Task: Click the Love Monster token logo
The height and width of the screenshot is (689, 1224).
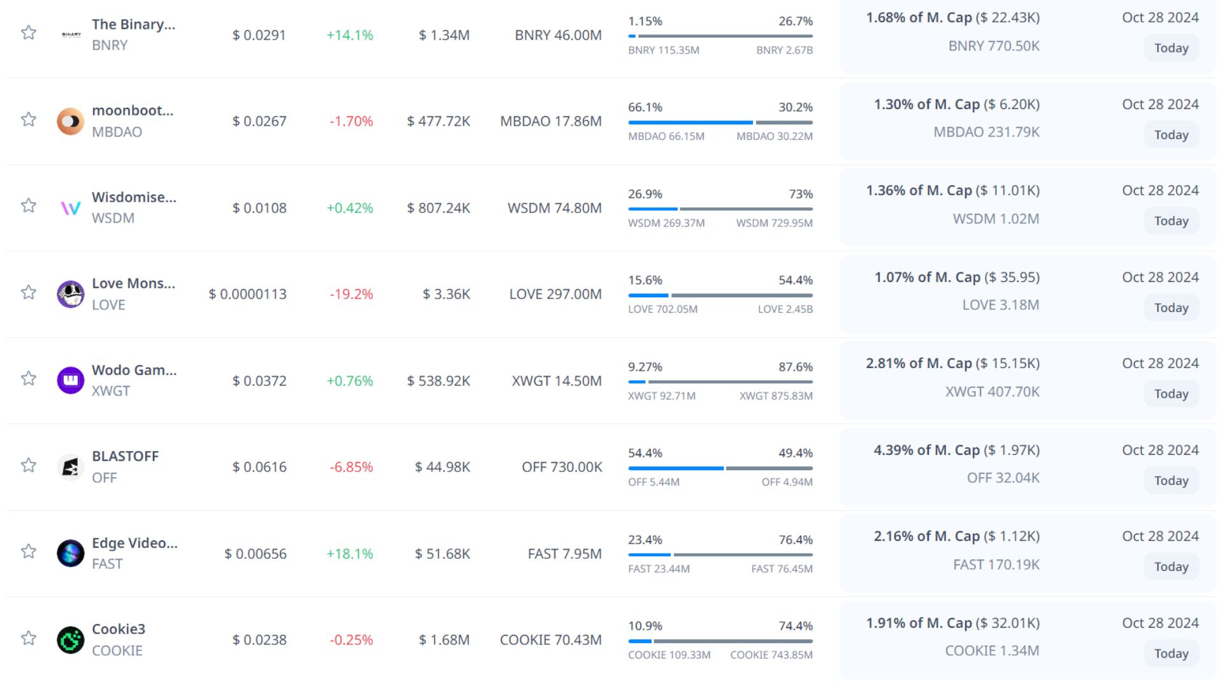Action: point(70,294)
